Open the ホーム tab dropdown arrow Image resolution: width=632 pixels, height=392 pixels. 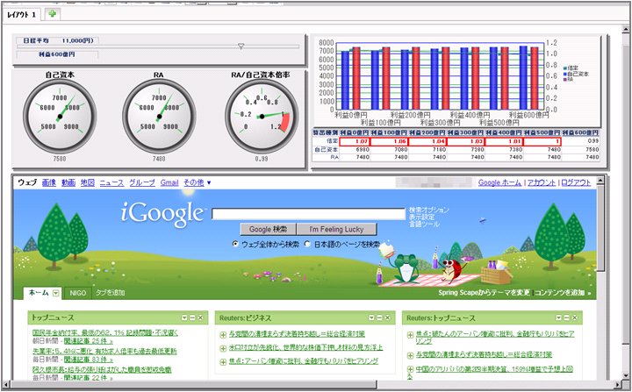click(x=56, y=293)
